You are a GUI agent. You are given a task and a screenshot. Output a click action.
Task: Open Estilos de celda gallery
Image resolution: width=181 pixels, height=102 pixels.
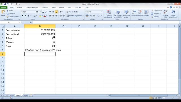coord(126,14)
